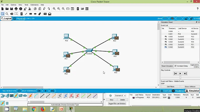Select the Delete tool icon
The image size is (200, 112).
tap(12, 14)
